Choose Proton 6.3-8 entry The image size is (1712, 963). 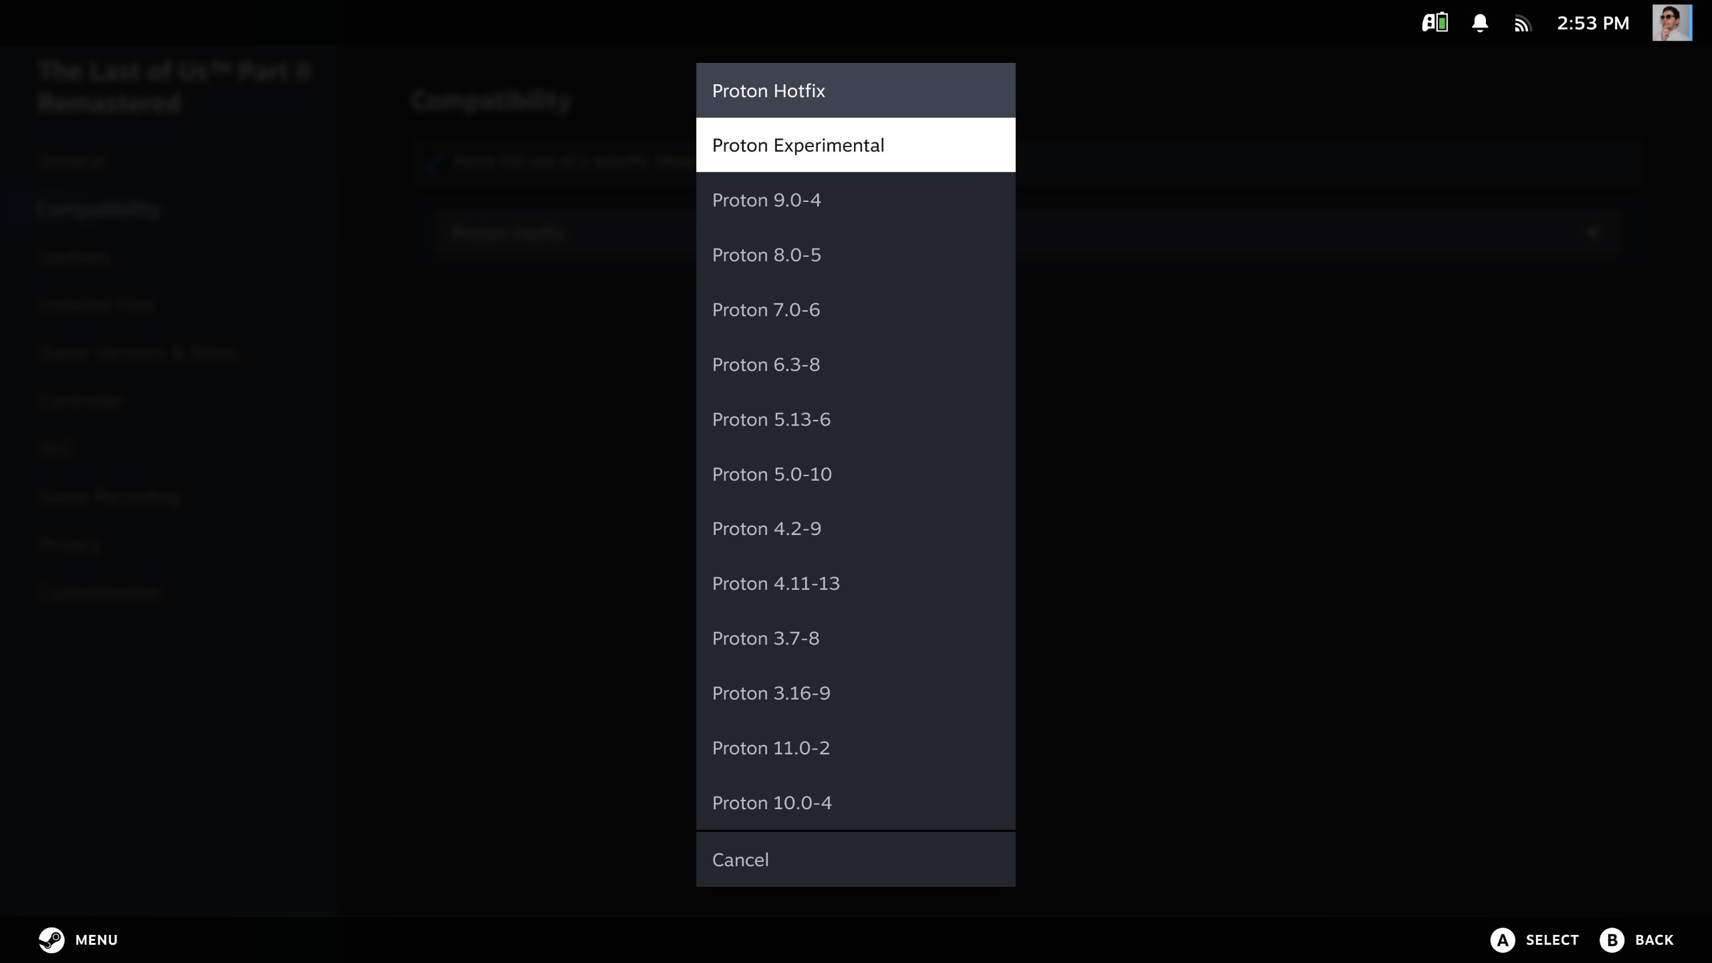855,364
